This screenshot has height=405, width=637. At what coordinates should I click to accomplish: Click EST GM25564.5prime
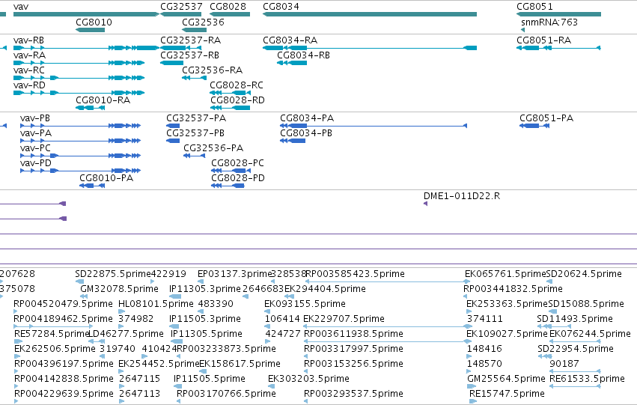(x=506, y=379)
